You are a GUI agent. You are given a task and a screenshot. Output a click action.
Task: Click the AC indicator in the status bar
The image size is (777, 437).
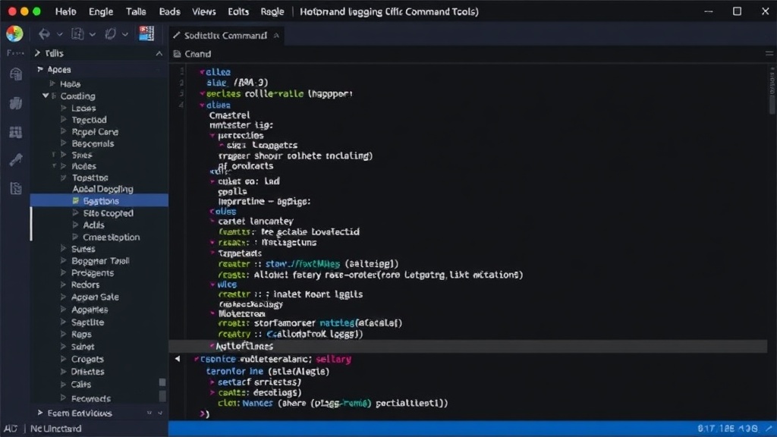(x=11, y=429)
